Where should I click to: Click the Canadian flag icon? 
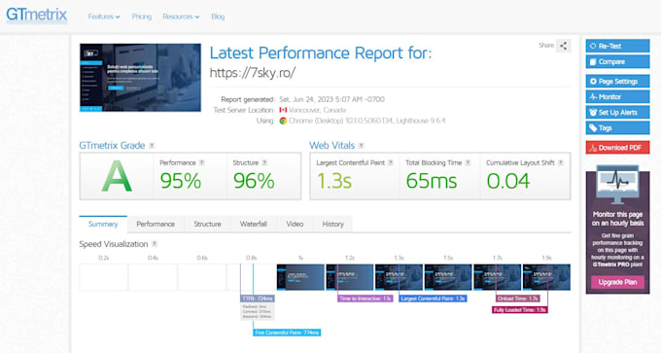click(x=283, y=110)
